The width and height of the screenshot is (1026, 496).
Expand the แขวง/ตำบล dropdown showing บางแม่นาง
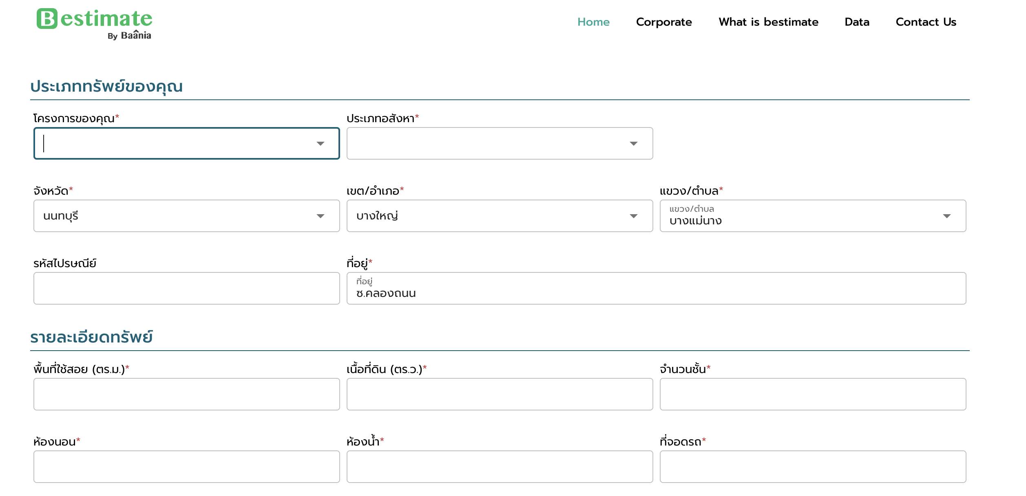(x=946, y=216)
